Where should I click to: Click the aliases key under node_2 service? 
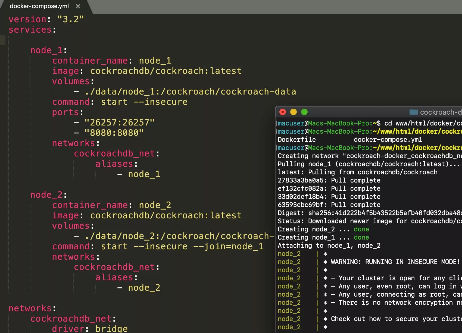pos(114,277)
